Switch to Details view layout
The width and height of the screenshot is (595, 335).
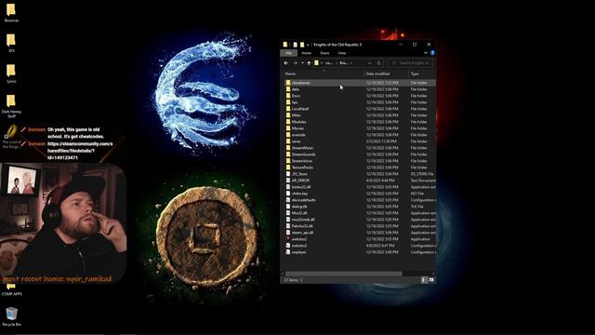click(424, 280)
